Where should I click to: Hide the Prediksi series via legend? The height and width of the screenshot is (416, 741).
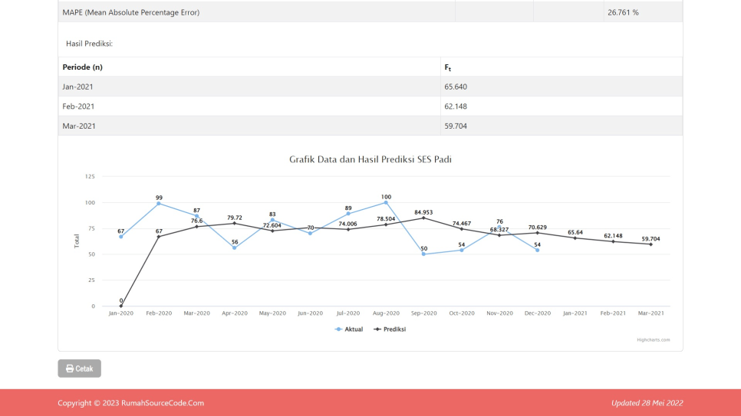[x=390, y=329]
